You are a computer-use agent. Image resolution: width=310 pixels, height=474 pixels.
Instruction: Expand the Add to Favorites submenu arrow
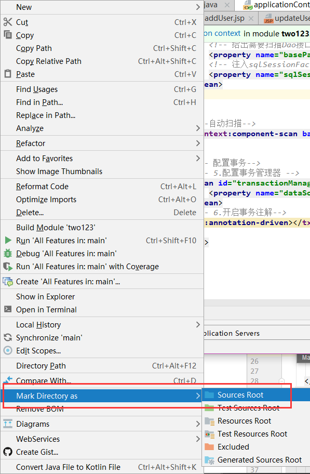pos(198,158)
